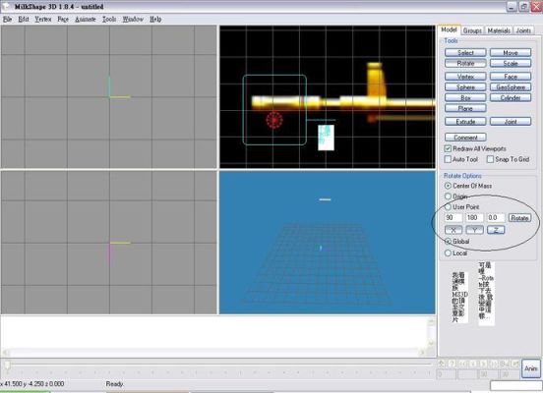Open the Tools menu

(109, 19)
